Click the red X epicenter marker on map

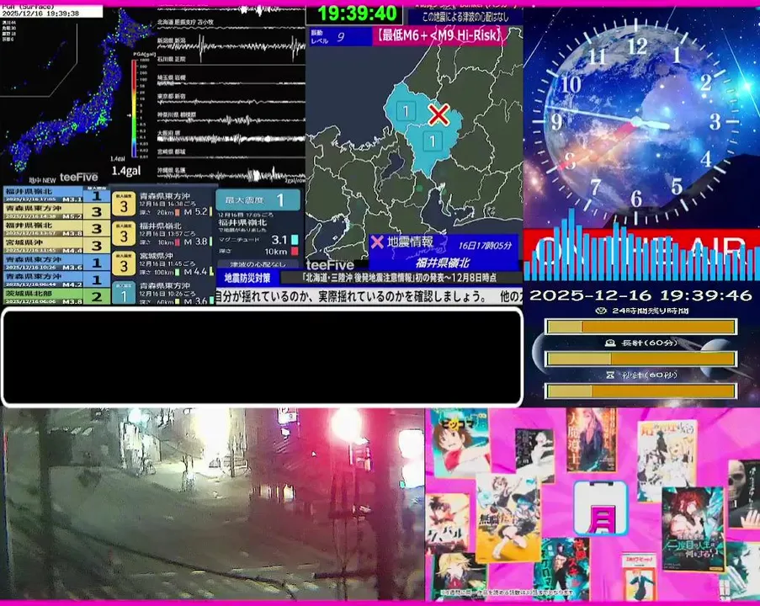438,115
